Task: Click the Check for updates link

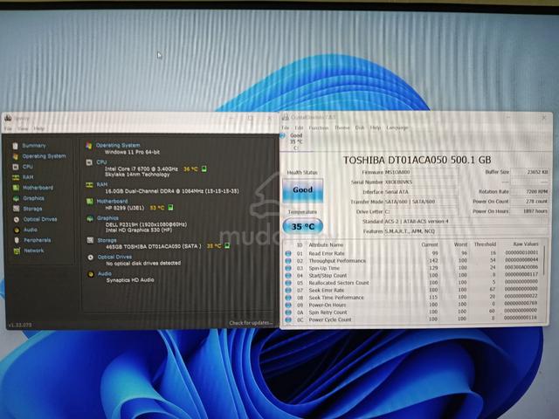Action: (x=251, y=323)
